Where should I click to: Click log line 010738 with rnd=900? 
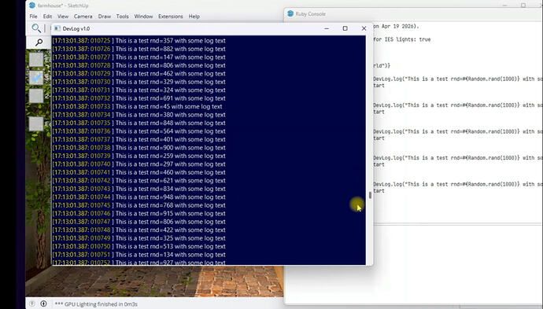[x=139, y=148]
